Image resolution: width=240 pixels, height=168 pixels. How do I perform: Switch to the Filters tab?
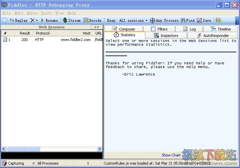159,29
